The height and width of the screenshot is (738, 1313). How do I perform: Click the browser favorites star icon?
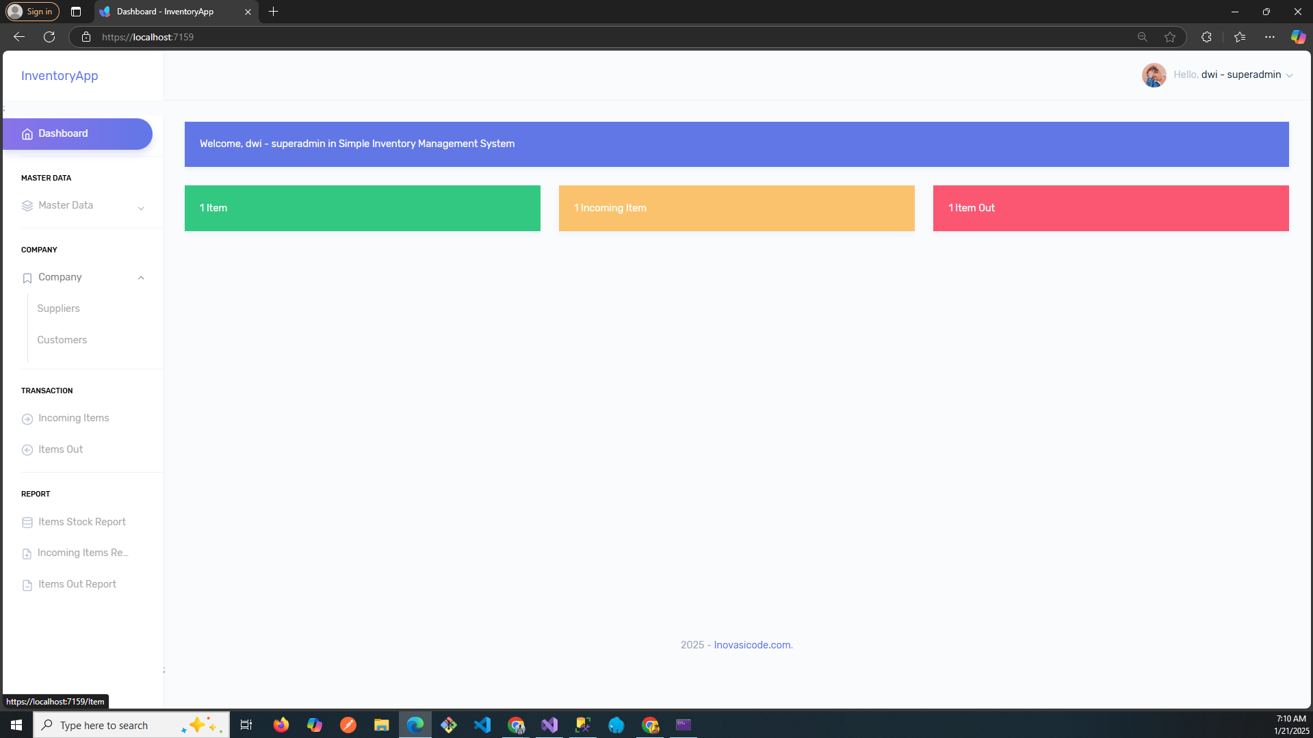coord(1170,37)
